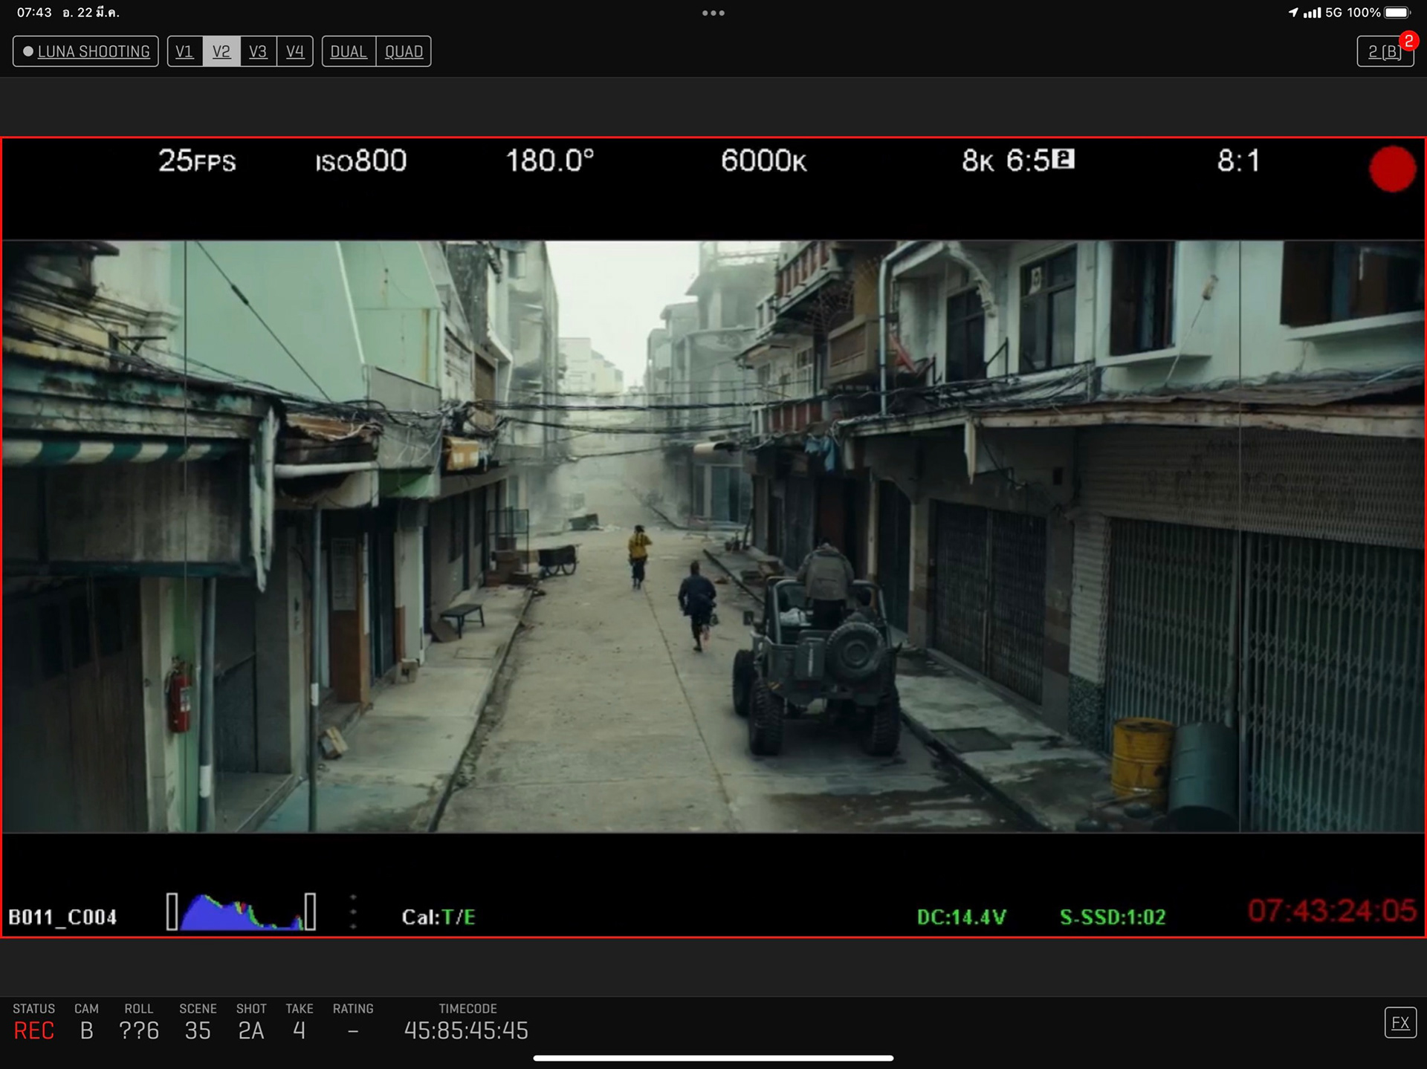This screenshot has width=1427, height=1069.
Task: Change the TAKE 4 value
Action: (x=299, y=1030)
